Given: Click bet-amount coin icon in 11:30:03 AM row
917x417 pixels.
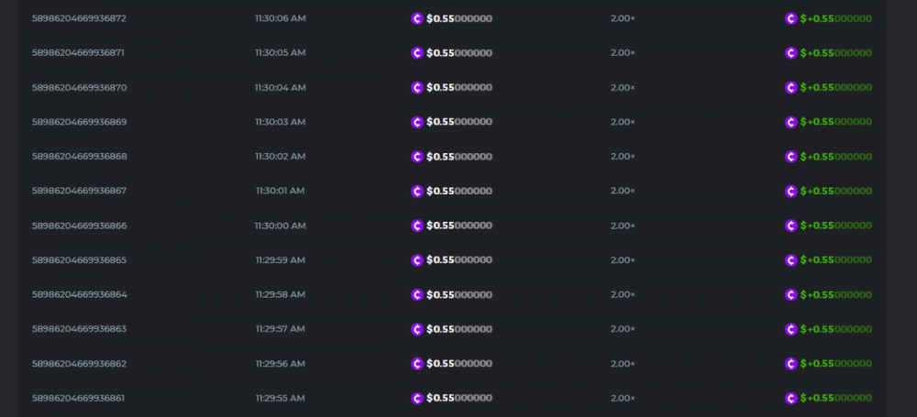Looking at the screenshot, I should (417, 122).
